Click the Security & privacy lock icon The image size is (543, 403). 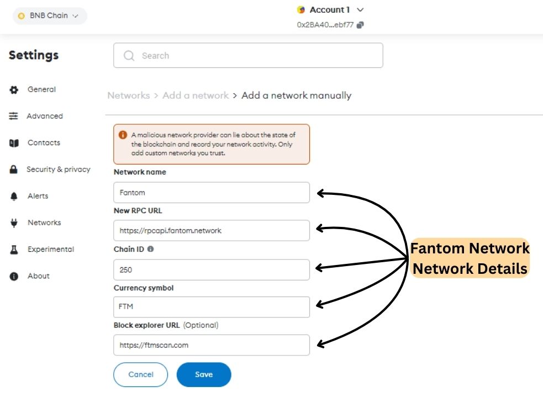tap(13, 169)
